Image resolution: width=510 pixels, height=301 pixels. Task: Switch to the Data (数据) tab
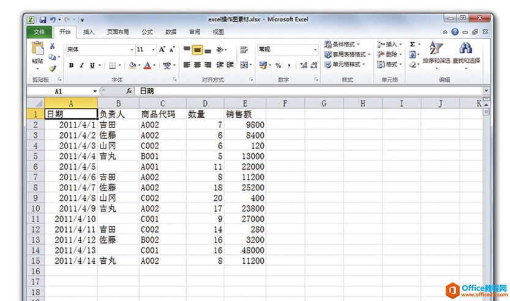[x=171, y=32]
